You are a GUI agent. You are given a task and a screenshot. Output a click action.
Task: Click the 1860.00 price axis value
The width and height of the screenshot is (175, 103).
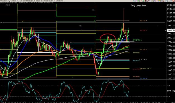[171, 66]
